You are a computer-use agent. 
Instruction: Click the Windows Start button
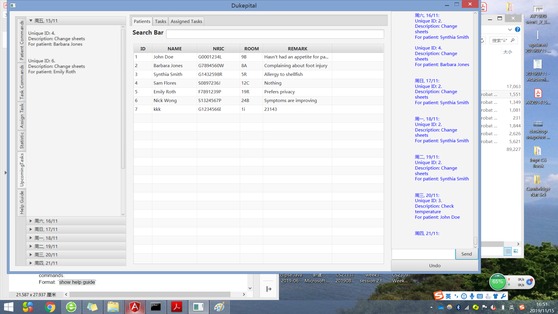coord(9,307)
